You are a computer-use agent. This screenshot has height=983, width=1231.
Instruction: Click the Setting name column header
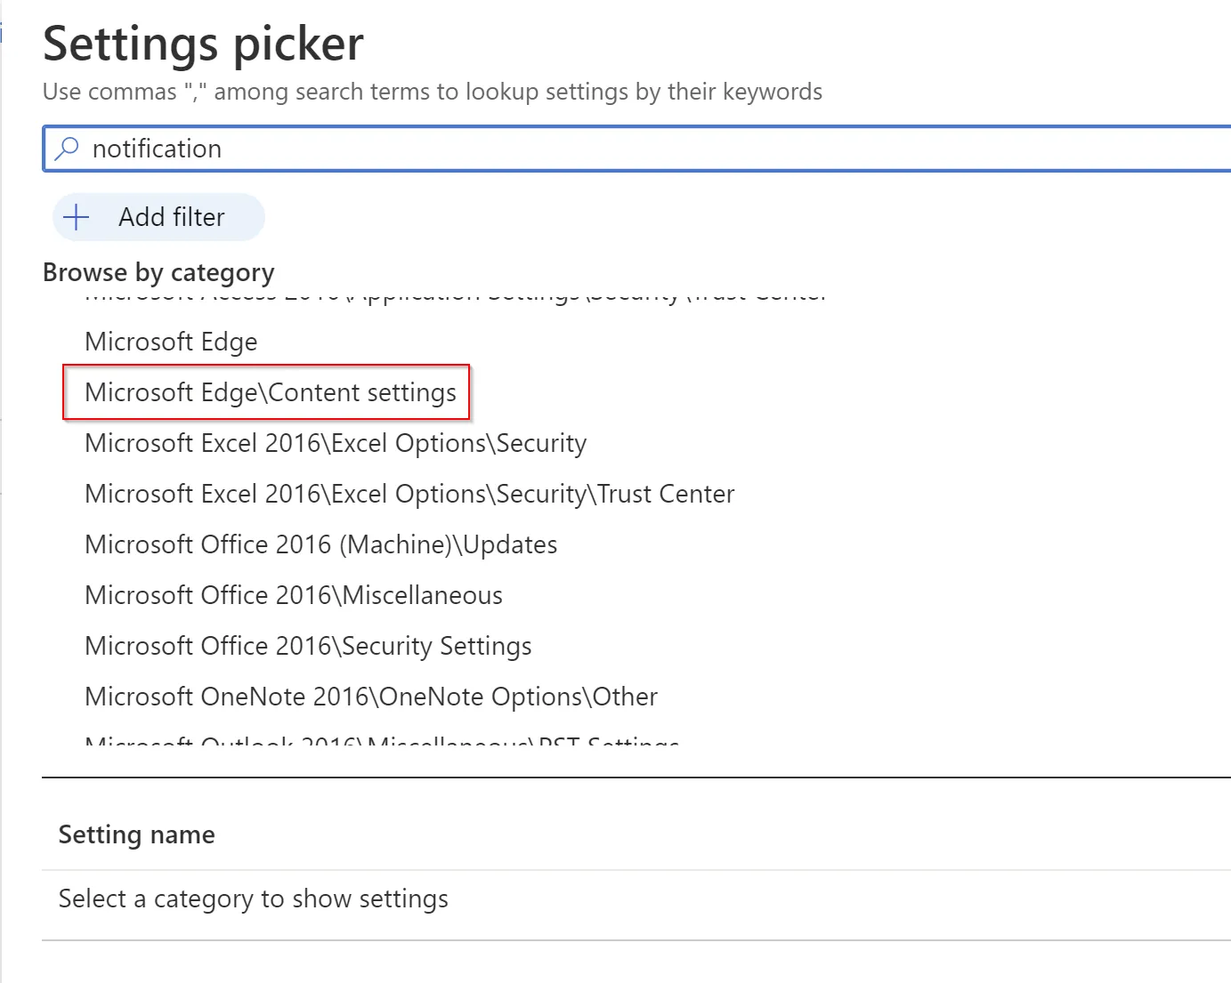[x=137, y=834]
